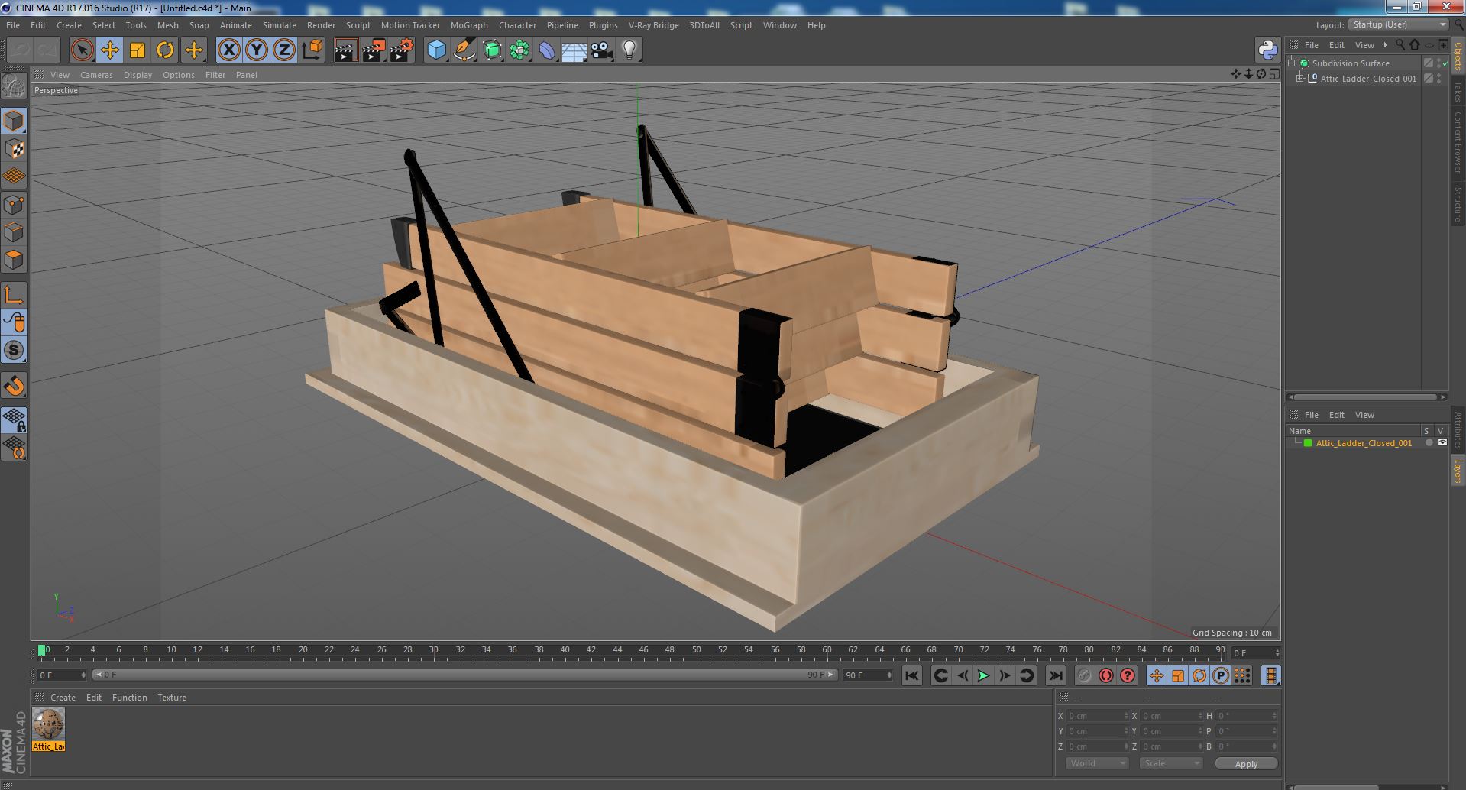Click frame 30 on the timeline ruler

433,650
